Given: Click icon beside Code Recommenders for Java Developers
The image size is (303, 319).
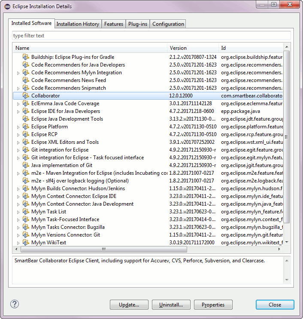Looking at the screenshot, I should click(x=26, y=65).
